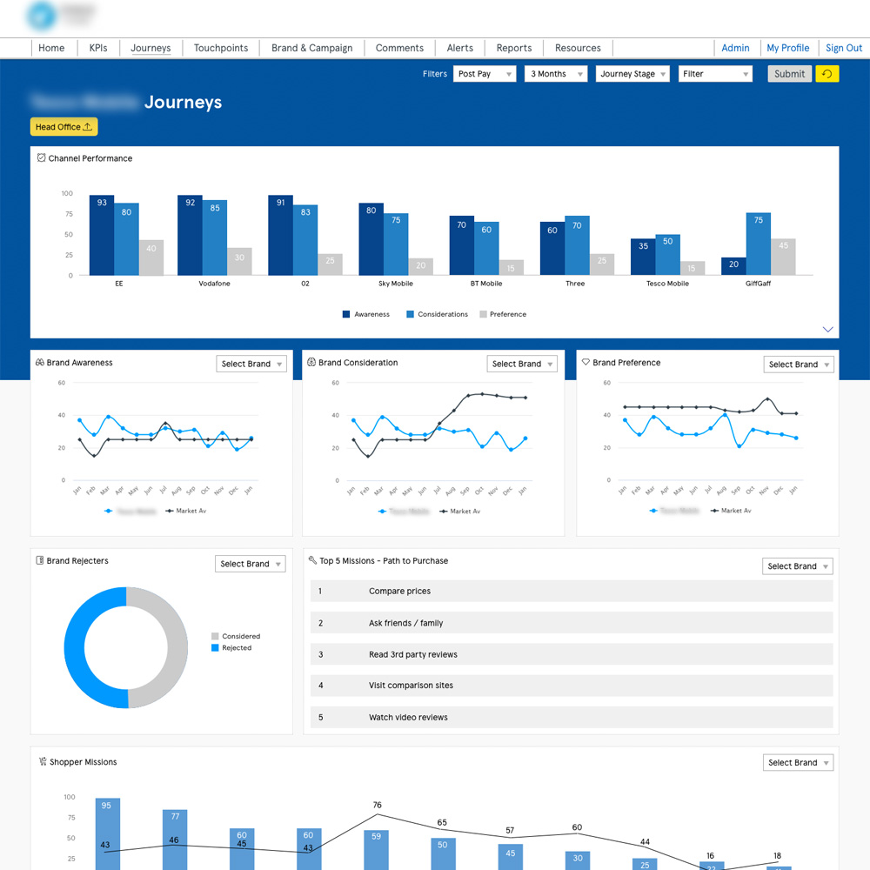Toggle the Considerations legend item

click(x=438, y=314)
